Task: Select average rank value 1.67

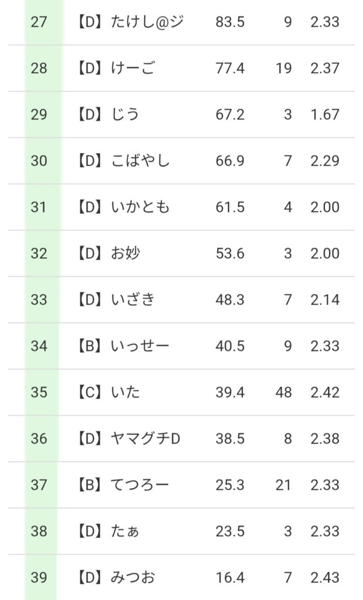Action: pos(325,114)
